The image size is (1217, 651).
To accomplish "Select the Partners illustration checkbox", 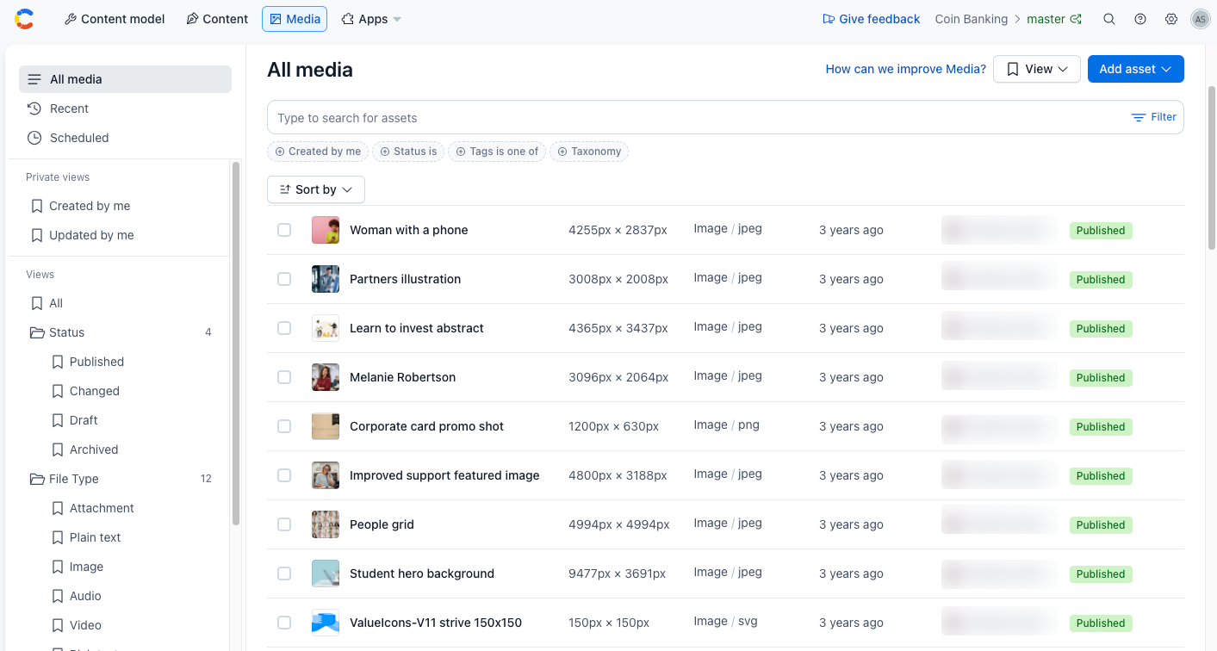I will (284, 279).
